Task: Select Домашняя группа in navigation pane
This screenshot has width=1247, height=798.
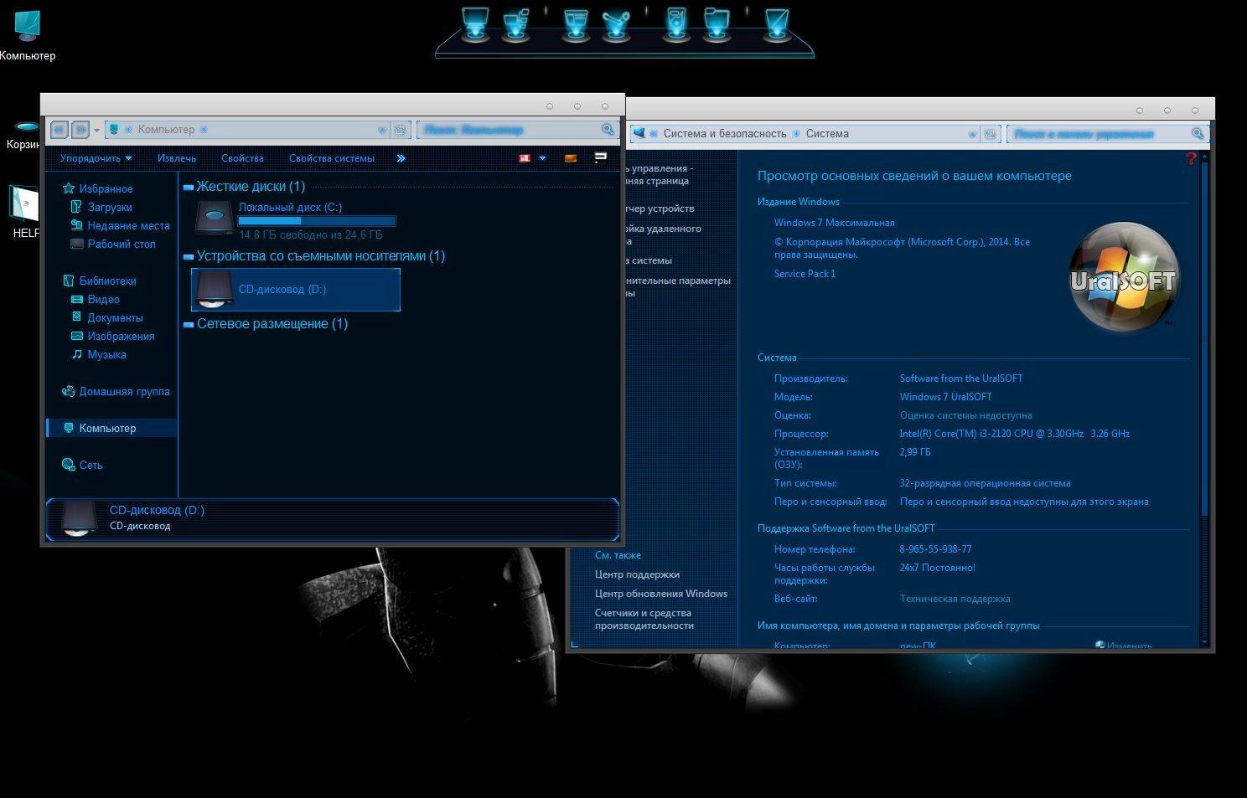Action: [116, 391]
